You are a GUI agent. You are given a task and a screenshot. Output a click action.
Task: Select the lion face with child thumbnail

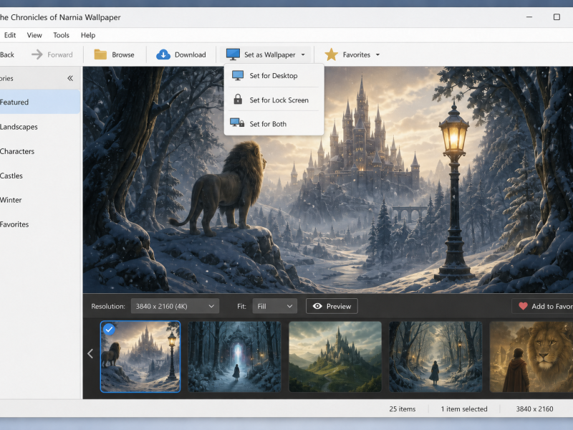pos(531,356)
